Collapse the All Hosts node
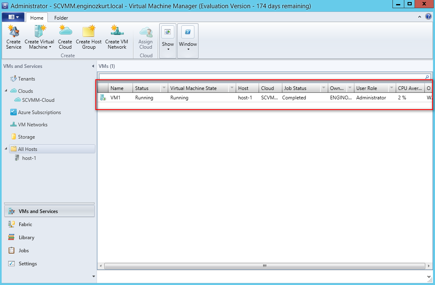435x285 pixels. (6, 148)
